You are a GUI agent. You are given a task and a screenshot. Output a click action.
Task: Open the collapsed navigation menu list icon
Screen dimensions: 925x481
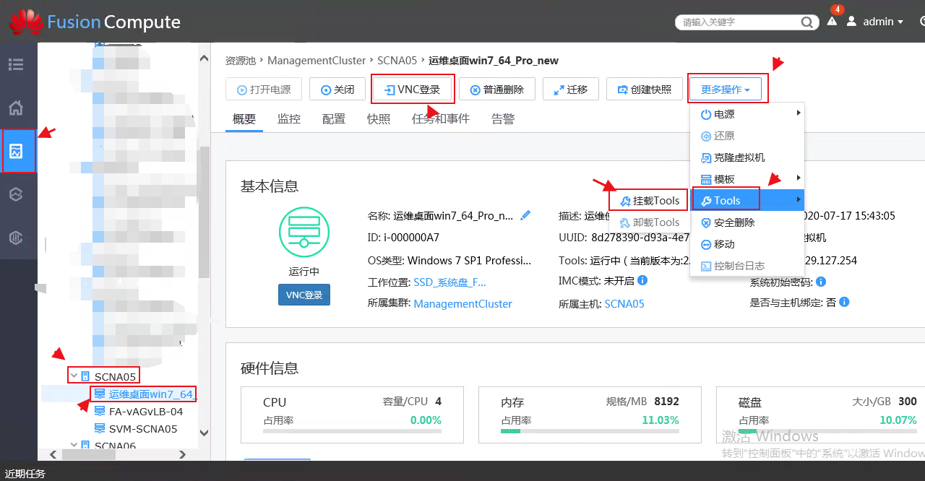click(16, 64)
